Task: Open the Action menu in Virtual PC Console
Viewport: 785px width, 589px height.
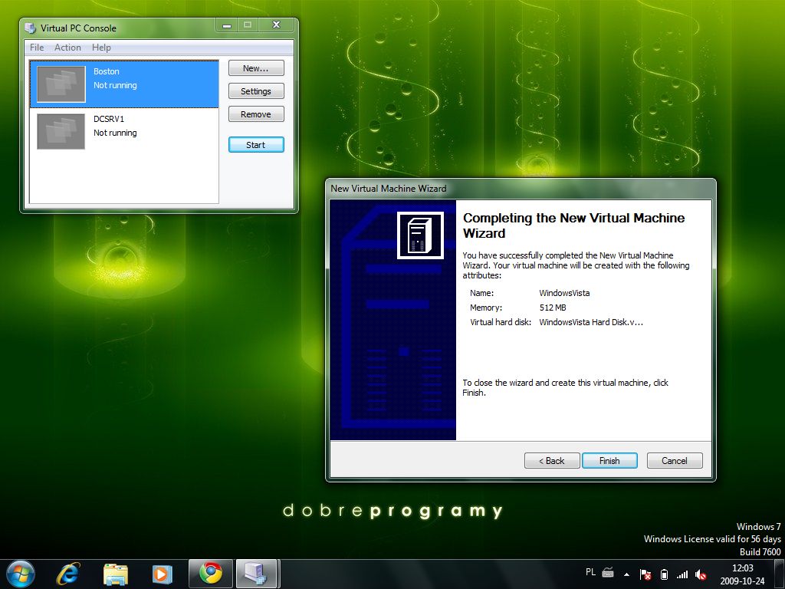Action: click(67, 48)
